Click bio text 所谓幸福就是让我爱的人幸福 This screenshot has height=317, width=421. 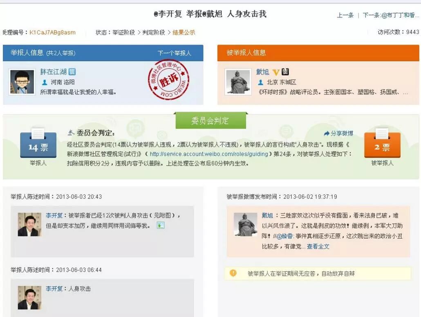78,92
